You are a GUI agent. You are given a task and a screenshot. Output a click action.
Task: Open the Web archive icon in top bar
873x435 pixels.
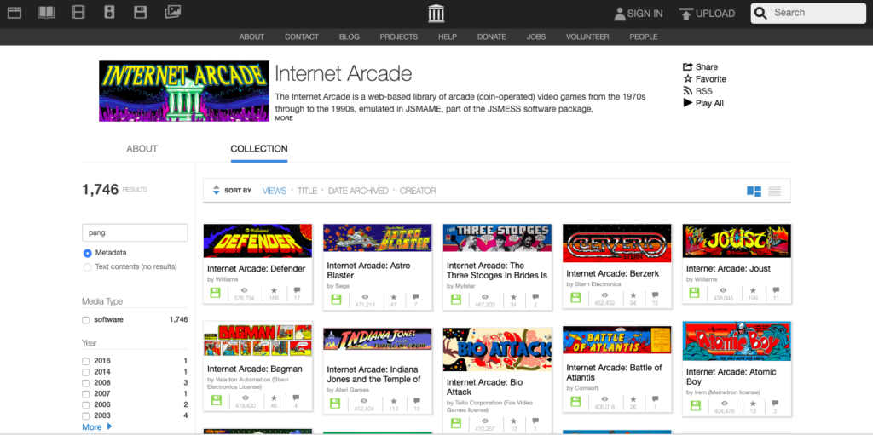pyautogui.click(x=14, y=12)
